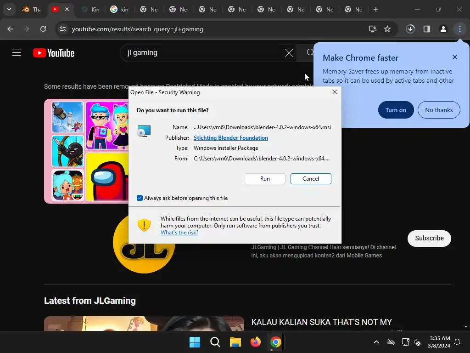470x353 pixels.
Task: Bookmark this page with star icon
Action: coord(387,29)
